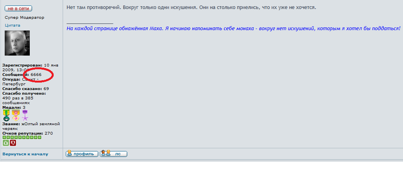This screenshot has width=403, height=180.
Task: Click the 'не в сети' status badge
Action: pyautogui.click(x=18, y=9)
